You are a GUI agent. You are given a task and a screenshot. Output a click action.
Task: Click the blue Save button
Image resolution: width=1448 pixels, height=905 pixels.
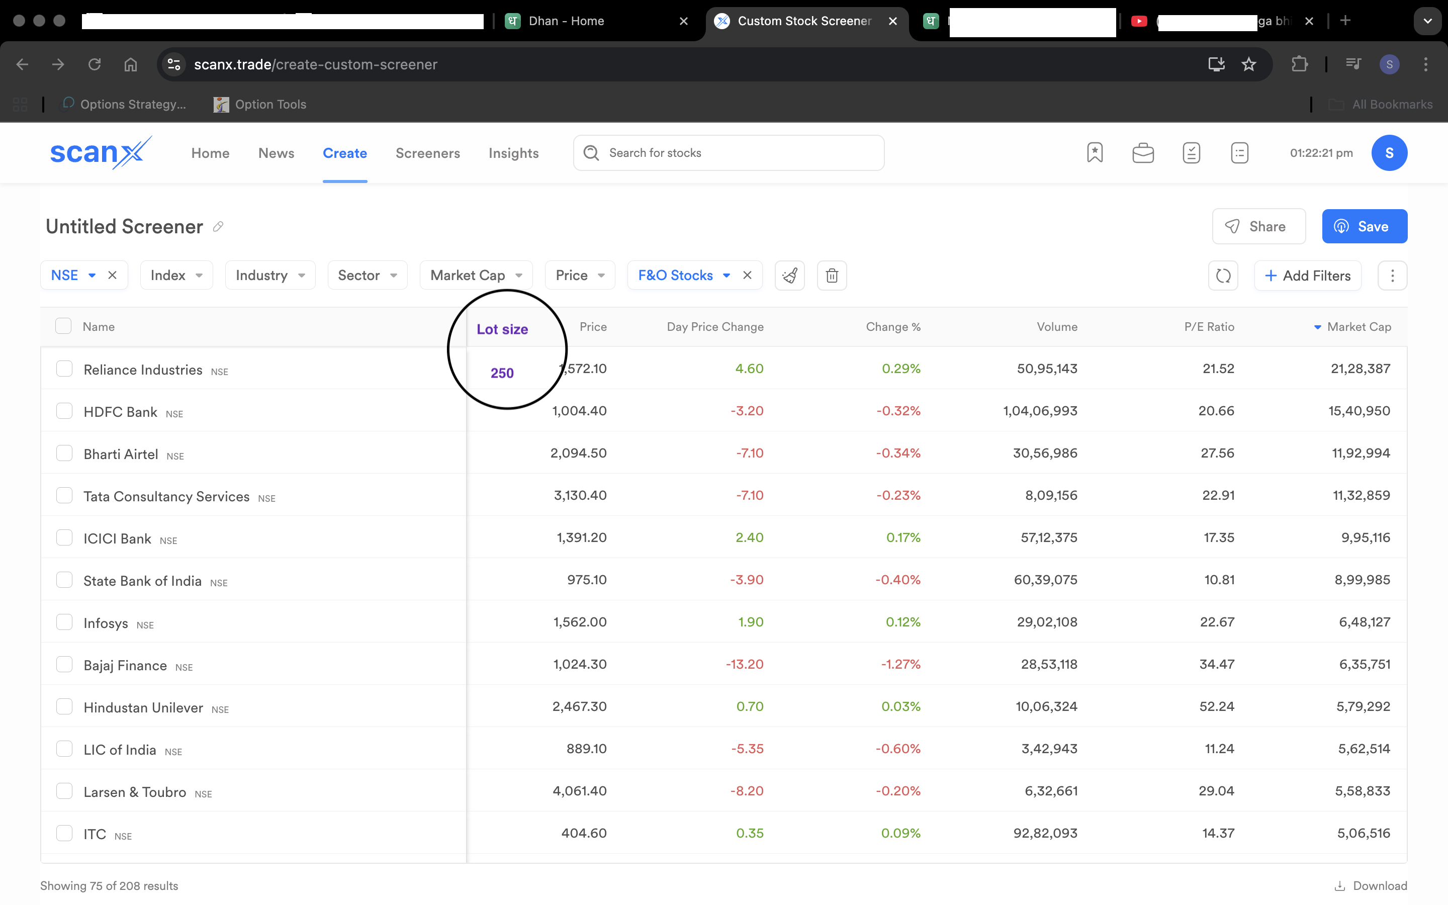click(1364, 226)
